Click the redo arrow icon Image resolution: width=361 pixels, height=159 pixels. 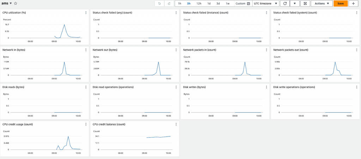tap(169, 4)
